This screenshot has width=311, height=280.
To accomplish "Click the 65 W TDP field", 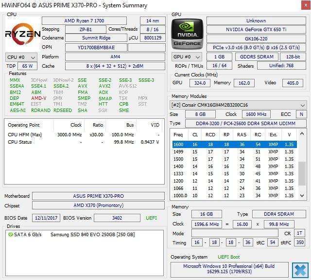I will tap(27, 66).
